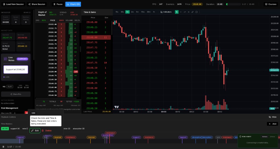Open the Courses panel
280x149 pixels.
(270, 4)
